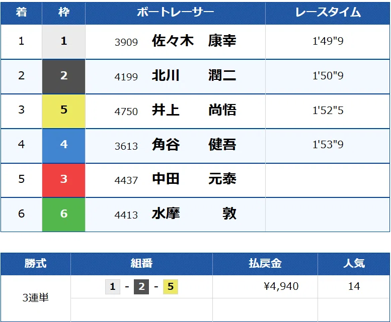Select the white 1 badge in 3連単 combination
Viewport: 391px width, 322px height.
point(113,287)
